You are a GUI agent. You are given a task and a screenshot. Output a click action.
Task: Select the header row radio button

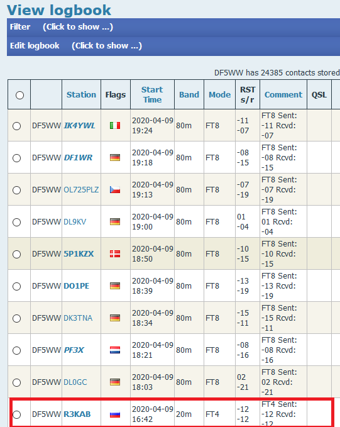point(19,96)
